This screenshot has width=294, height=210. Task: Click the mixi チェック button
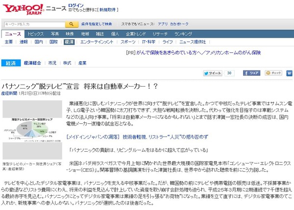click(273, 73)
